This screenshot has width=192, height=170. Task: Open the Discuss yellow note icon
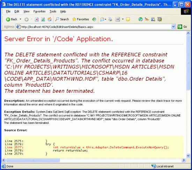click(128, 19)
